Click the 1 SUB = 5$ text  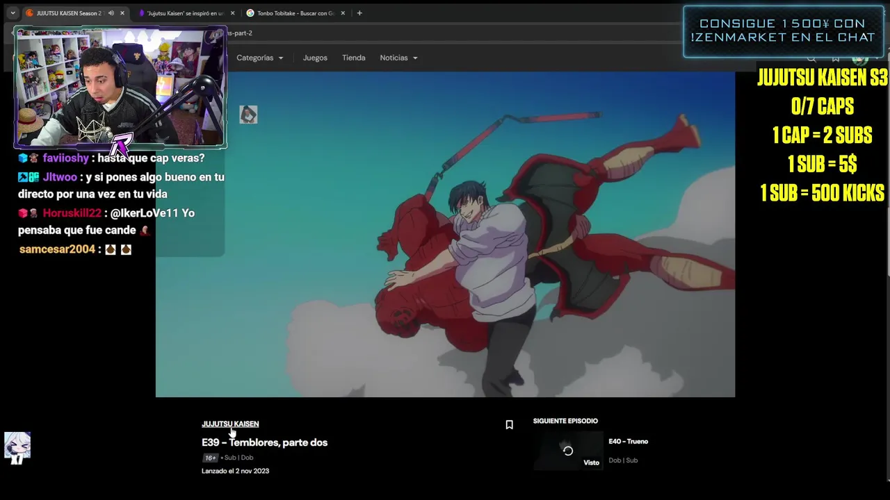(x=822, y=164)
